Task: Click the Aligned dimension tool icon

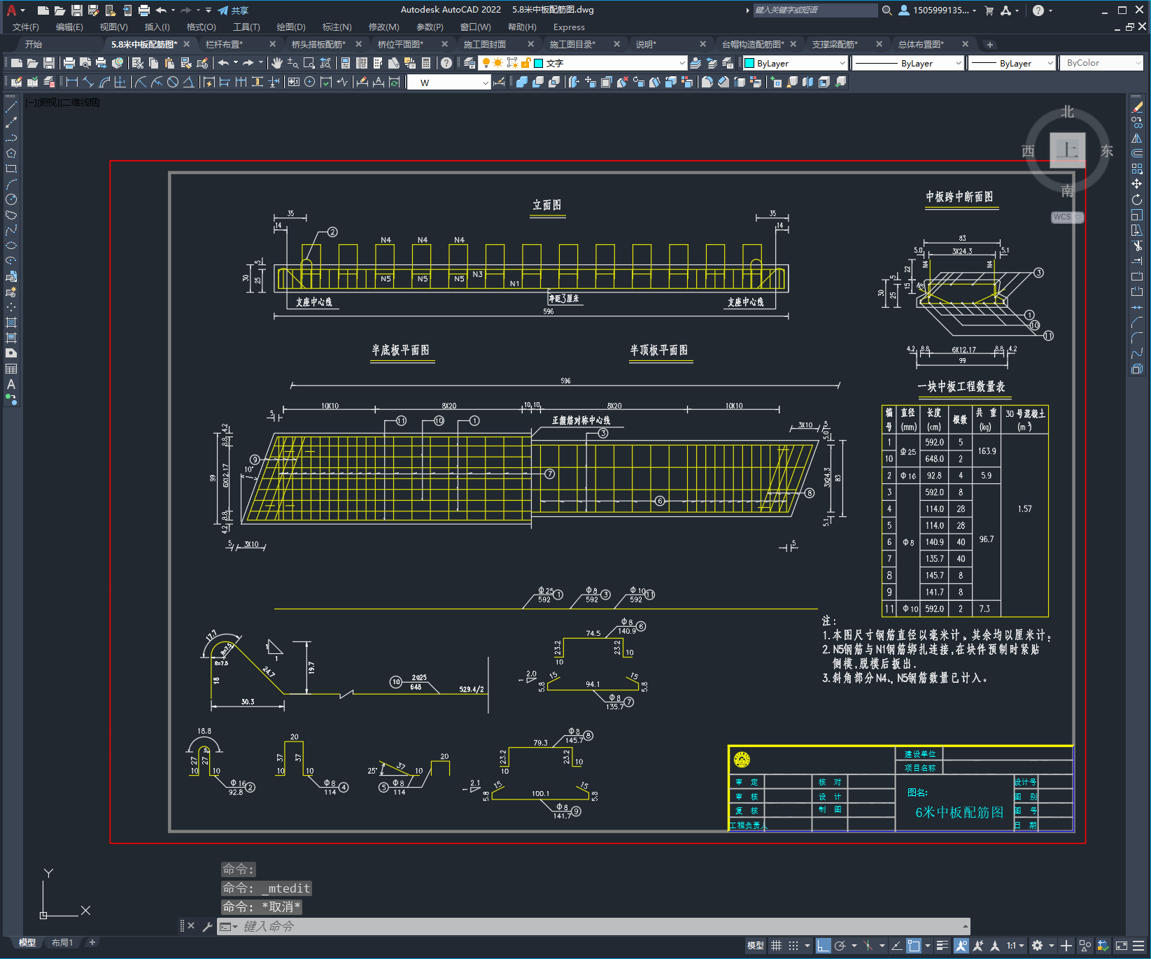Action: coord(87,82)
